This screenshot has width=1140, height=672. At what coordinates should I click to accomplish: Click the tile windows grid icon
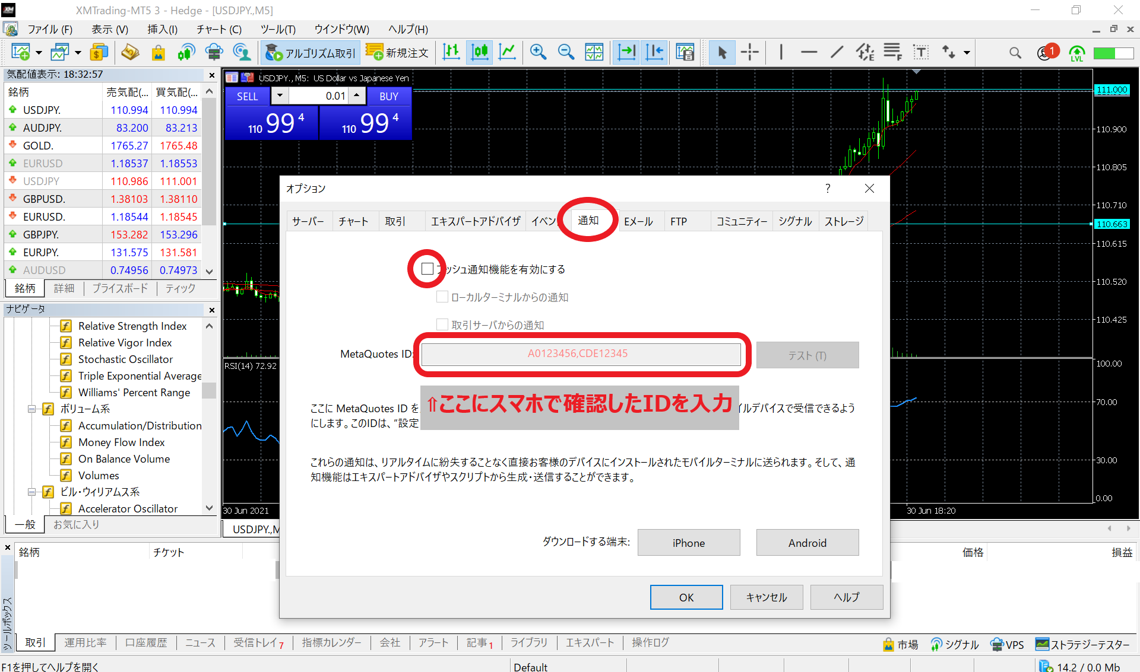click(x=594, y=53)
